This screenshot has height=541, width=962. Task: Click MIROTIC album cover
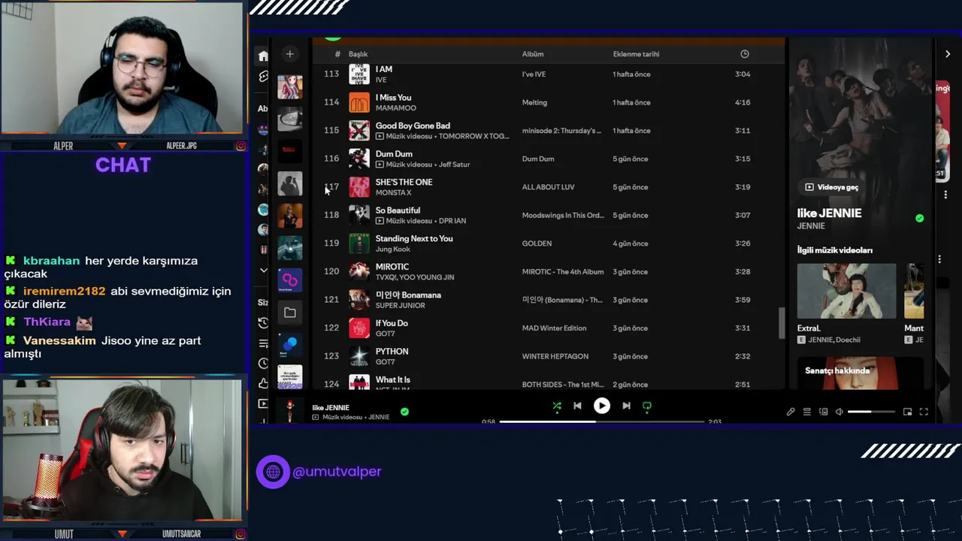359,271
